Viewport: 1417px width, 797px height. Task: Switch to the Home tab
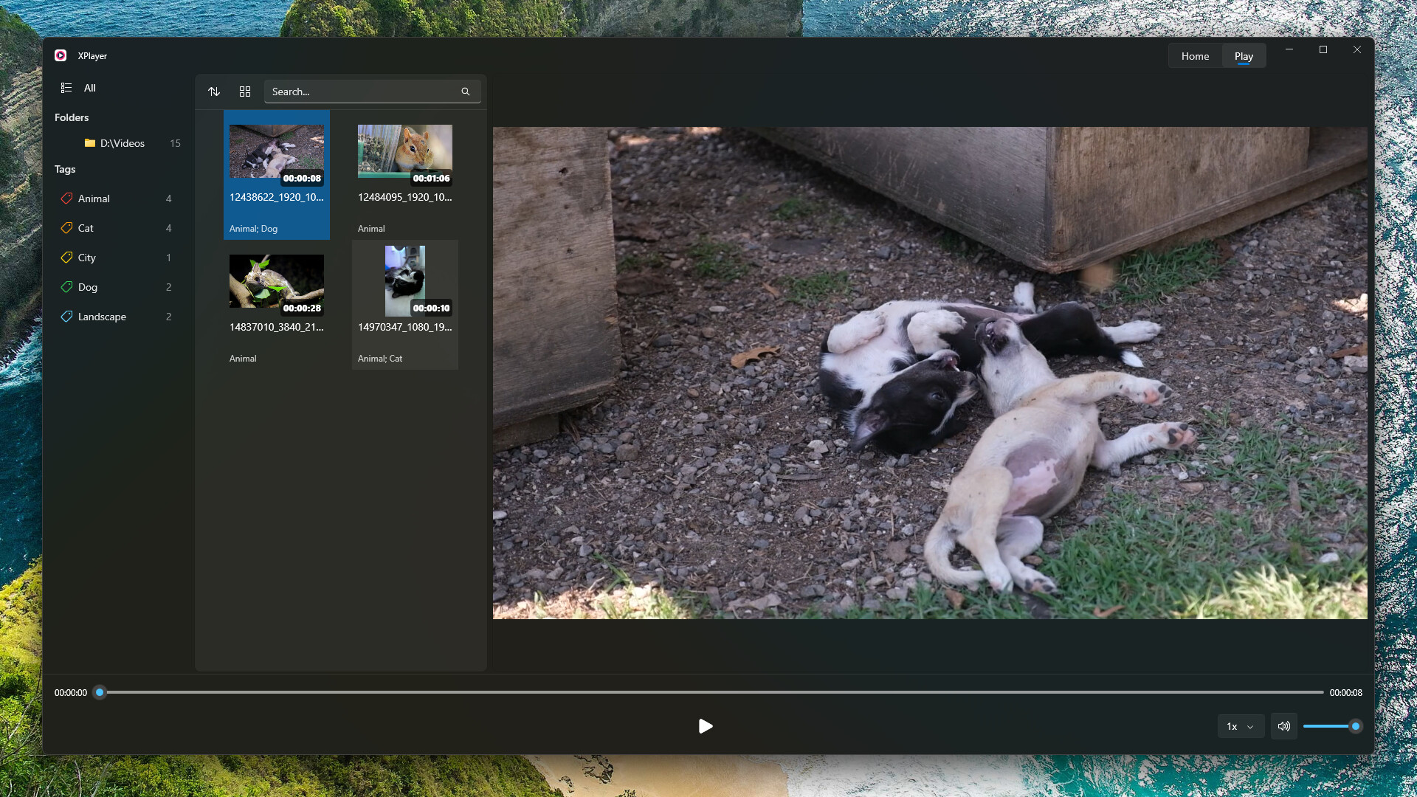pos(1195,56)
